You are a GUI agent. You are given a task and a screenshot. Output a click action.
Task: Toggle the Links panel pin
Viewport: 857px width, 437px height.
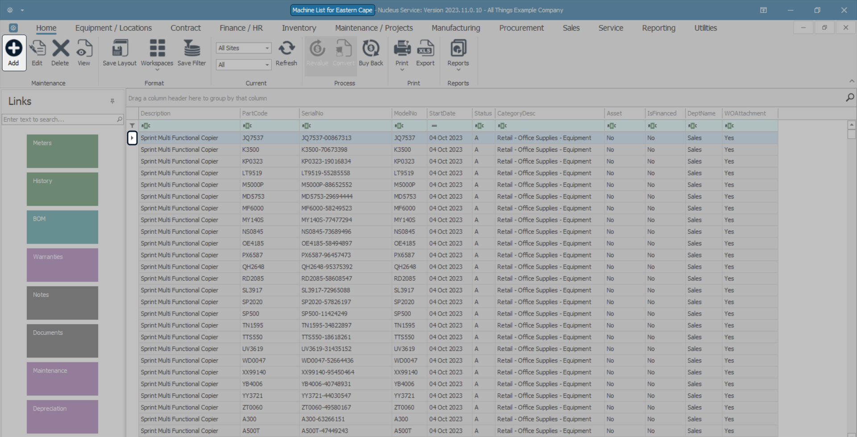point(112,101)
